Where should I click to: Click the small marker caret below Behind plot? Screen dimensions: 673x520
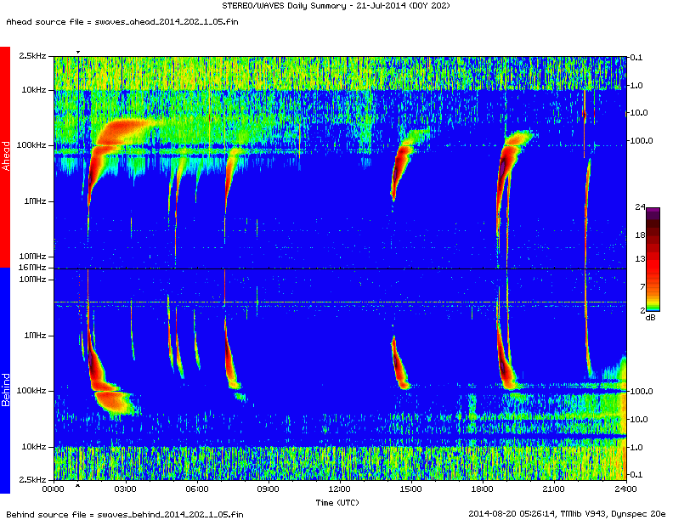tap(77, 486)
